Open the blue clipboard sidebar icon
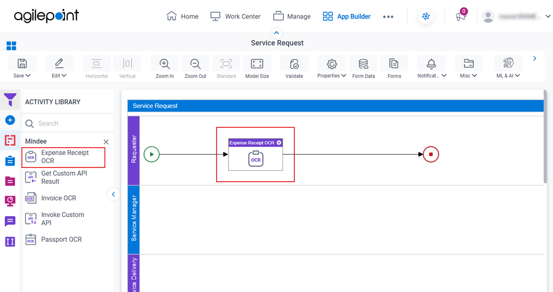 click(10, 160)
